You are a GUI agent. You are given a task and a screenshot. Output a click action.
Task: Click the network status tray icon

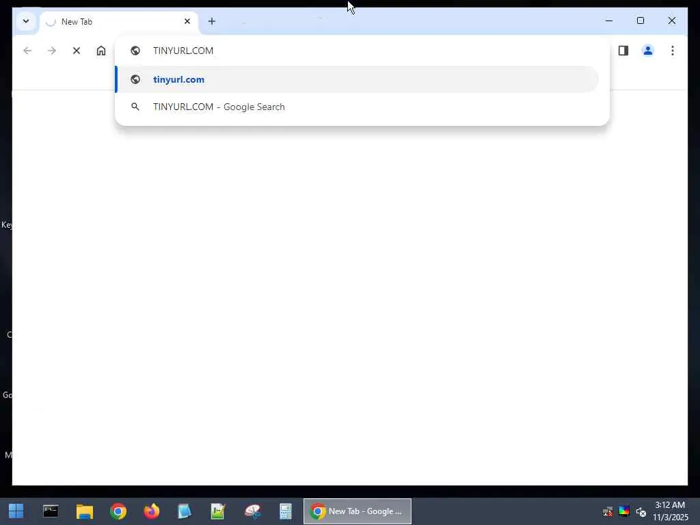click(x=608, y=511)
